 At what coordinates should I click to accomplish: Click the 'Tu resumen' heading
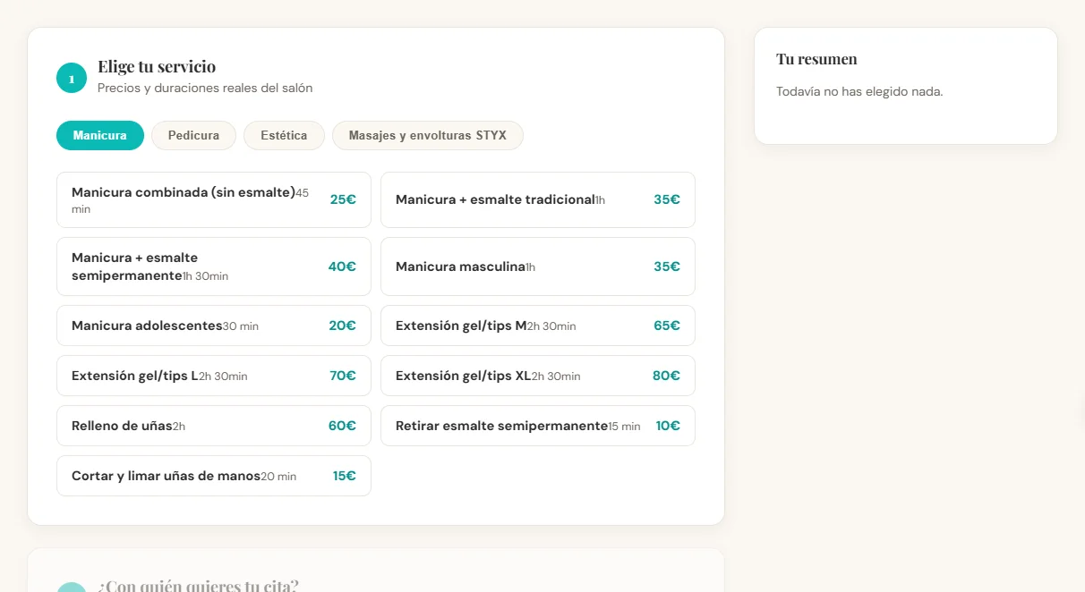point(816,59)
